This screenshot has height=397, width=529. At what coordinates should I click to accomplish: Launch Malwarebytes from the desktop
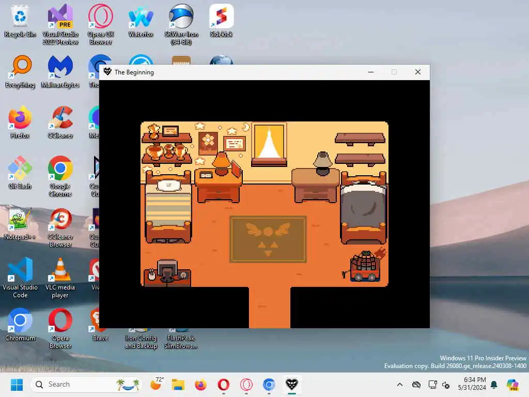pos(60,71)
